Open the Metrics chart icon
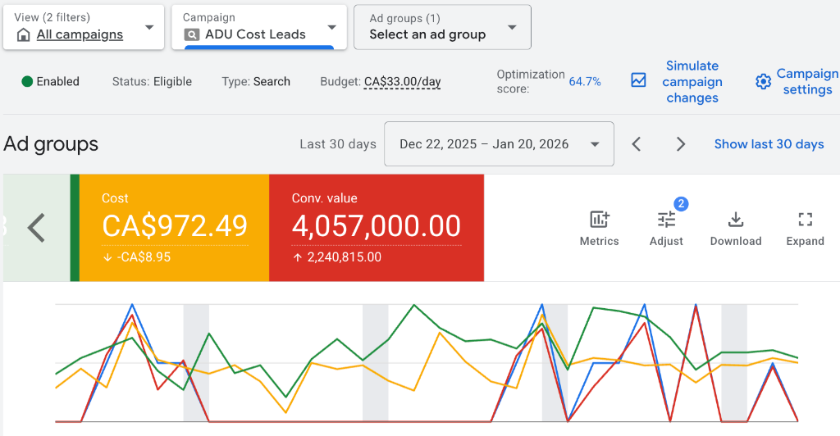The width and height of the screenshot is (840, 436). pyautogui.click(x=599, y=220)
